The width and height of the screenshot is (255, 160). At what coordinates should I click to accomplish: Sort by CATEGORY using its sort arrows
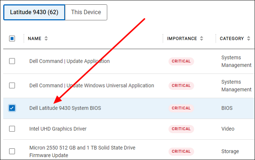[248, 38]
